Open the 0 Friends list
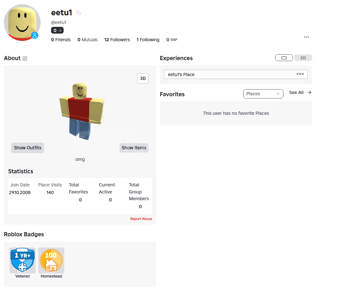The image size is (340, 290). tap(61, 40)
